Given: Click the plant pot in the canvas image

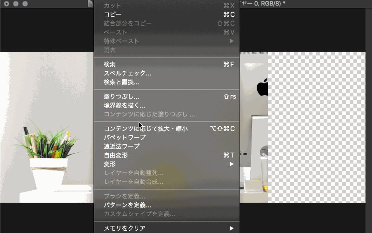Looking at the screenshot, I should click(x=49, y=174).
